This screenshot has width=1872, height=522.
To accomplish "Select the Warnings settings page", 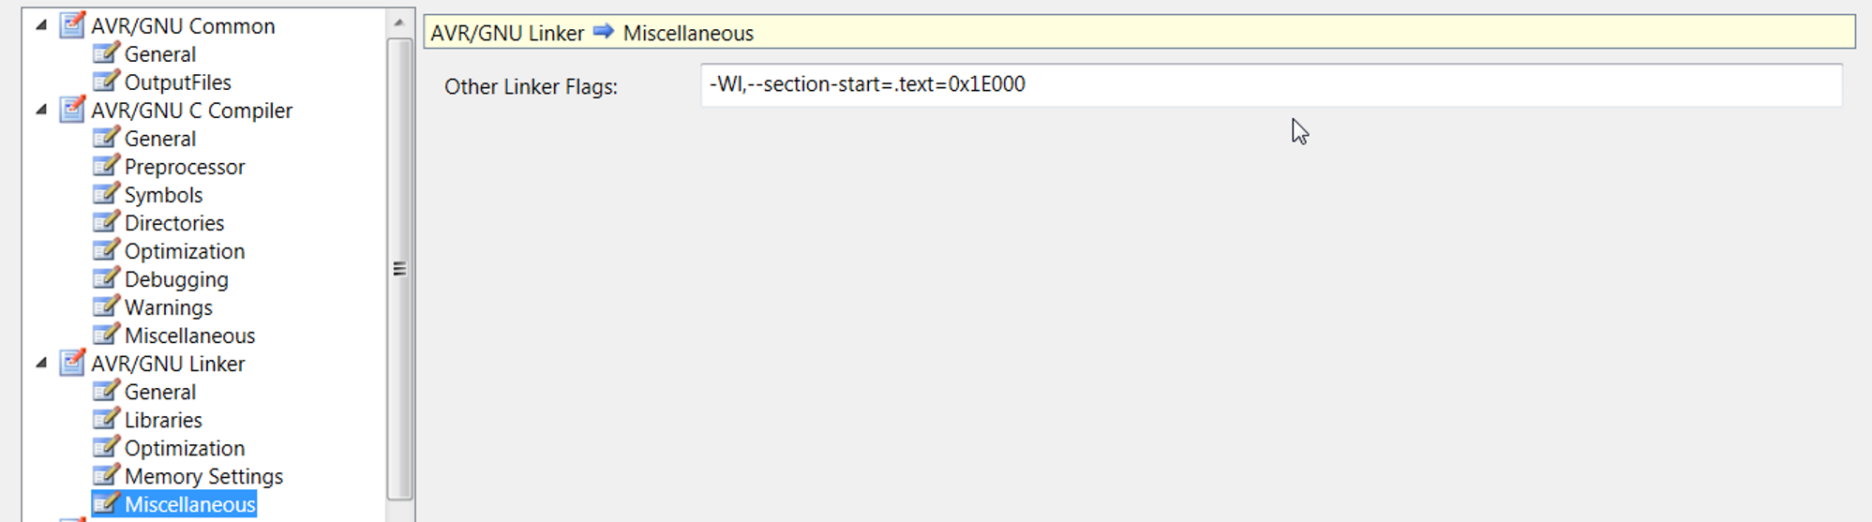I will click(169, 307).
